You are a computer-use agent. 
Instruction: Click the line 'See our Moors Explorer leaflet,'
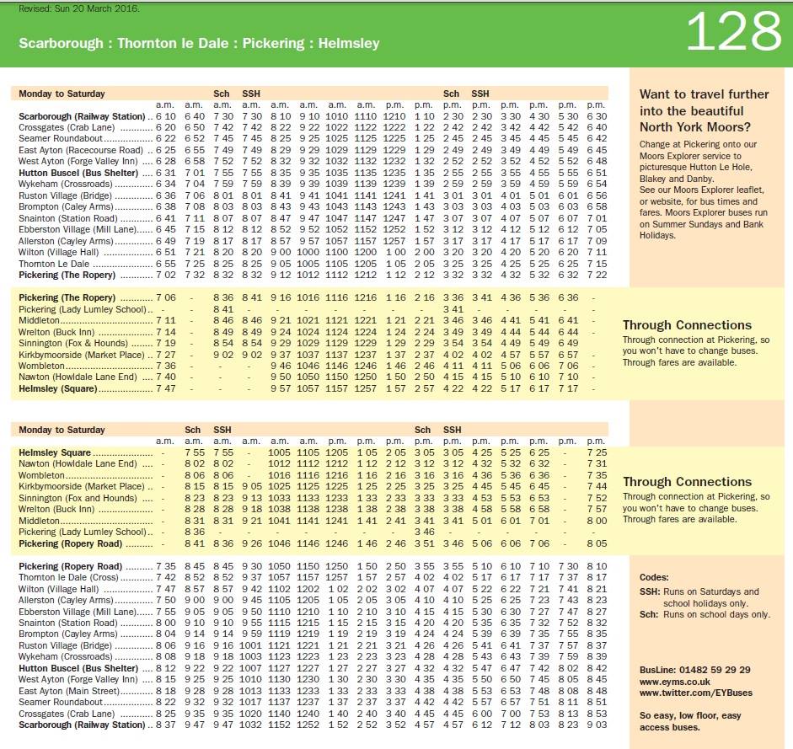click(701, 190)
